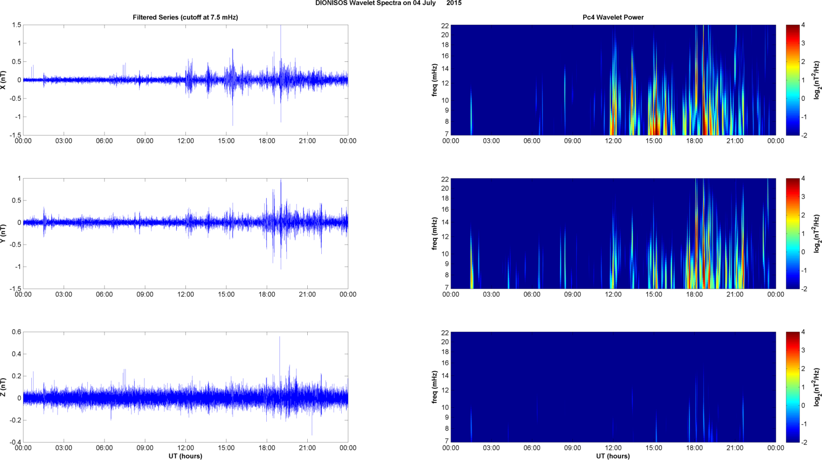
Task: Click the 1.5 tick on the X (nT) axis
Action: tap(16, 25)
